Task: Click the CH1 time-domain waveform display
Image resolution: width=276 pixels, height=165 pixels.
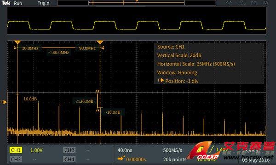Action: [x=137, y=21]
